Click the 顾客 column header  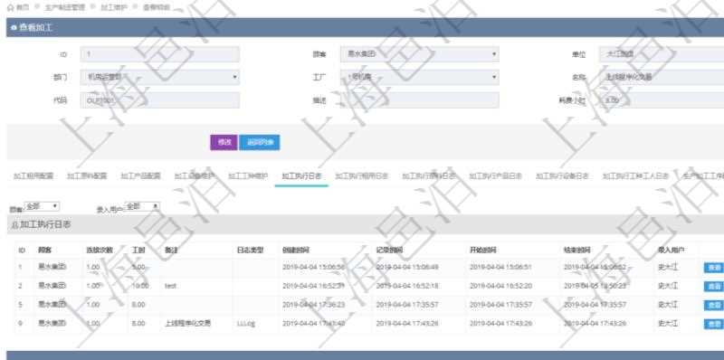tap(44, 251)
